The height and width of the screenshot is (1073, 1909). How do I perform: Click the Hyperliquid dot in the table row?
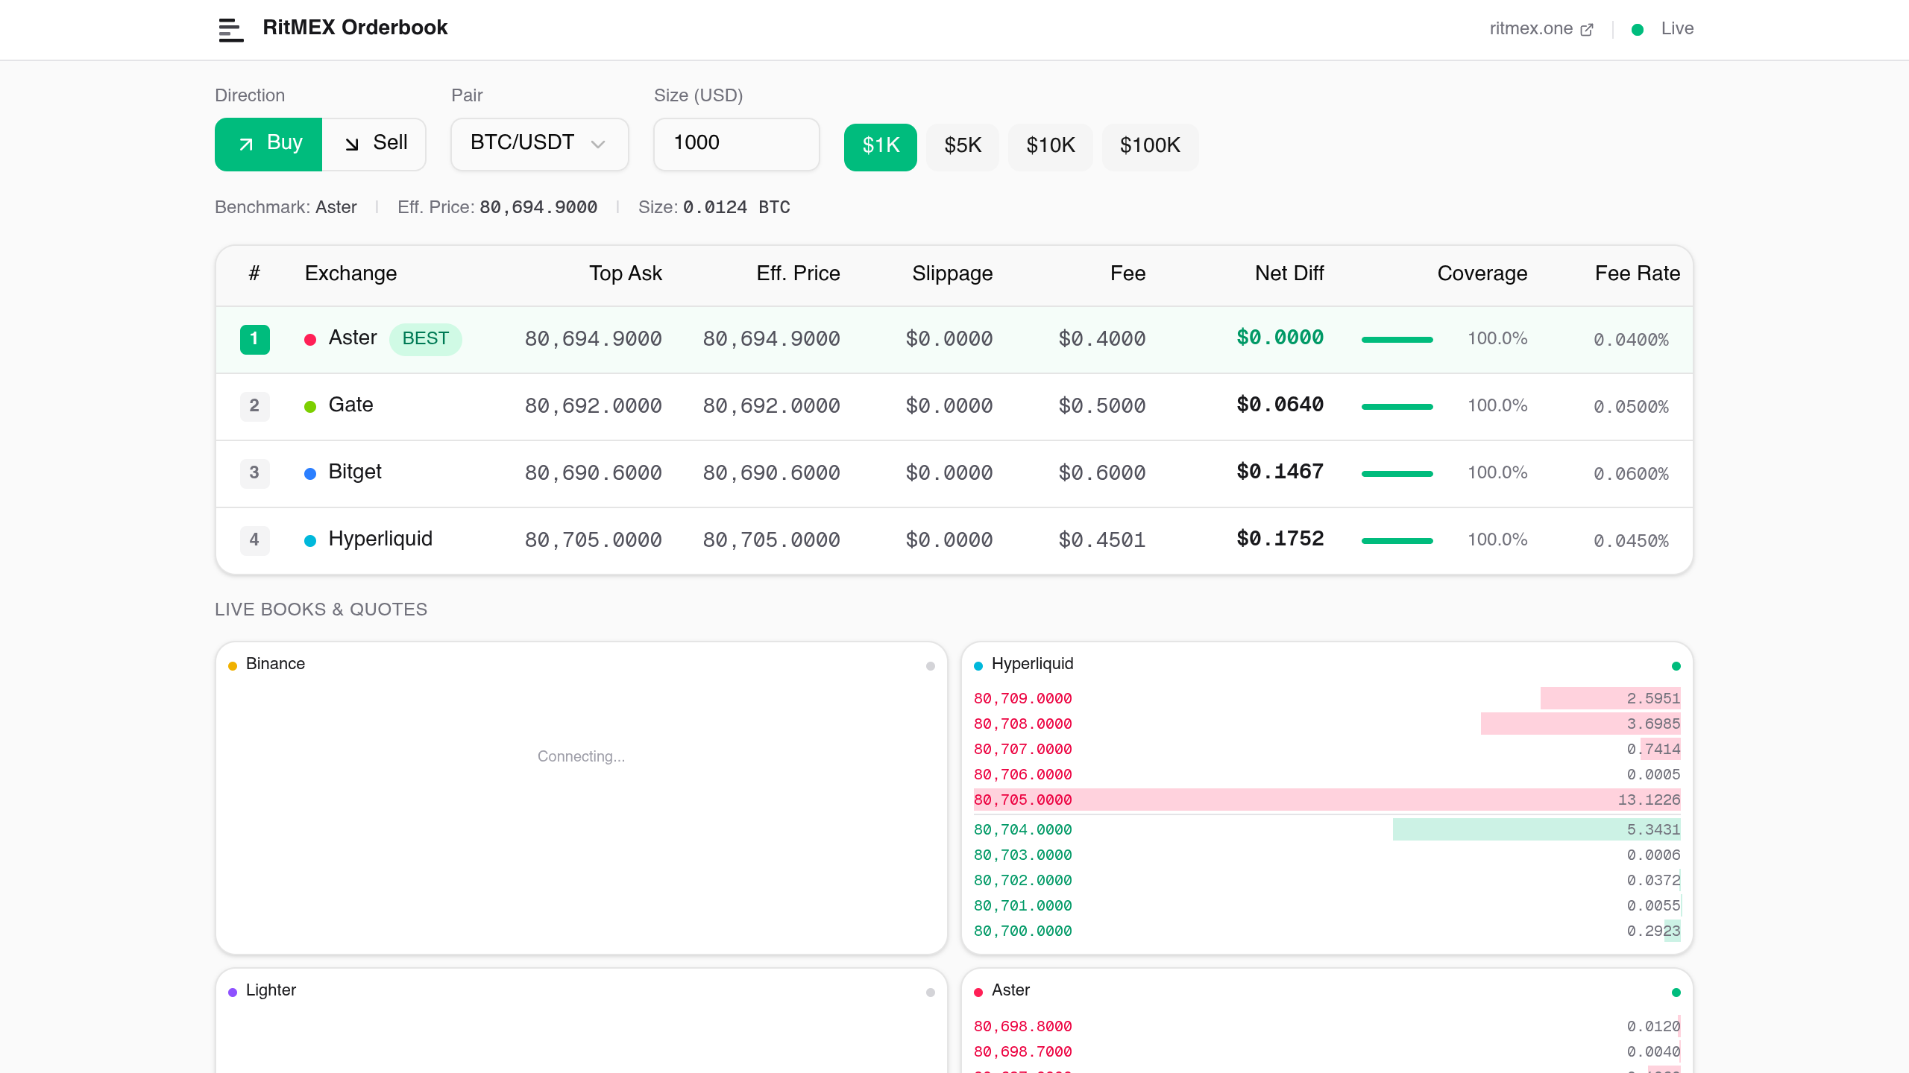click(310, 541)
